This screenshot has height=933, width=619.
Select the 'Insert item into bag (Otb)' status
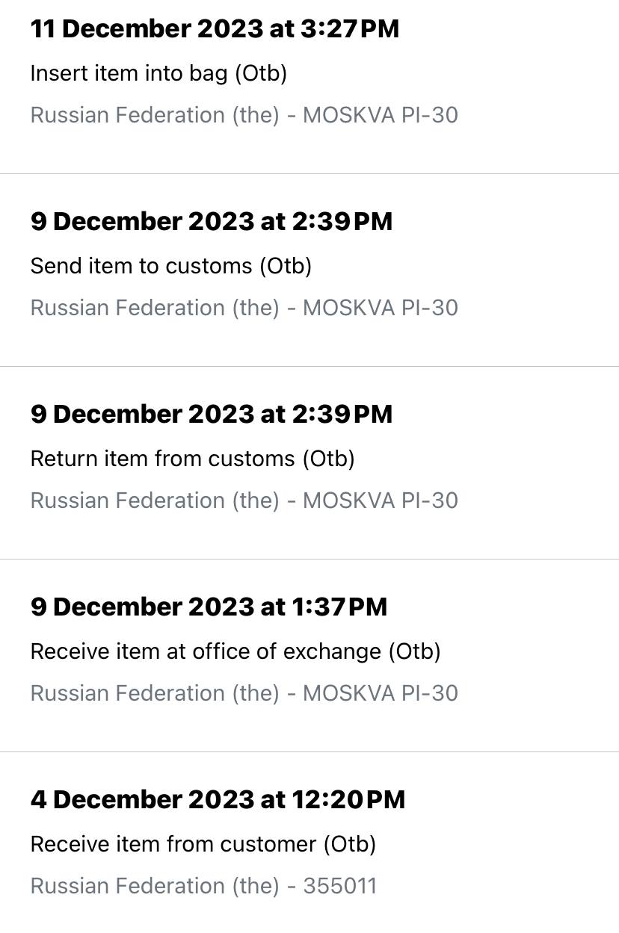point(158,73)
